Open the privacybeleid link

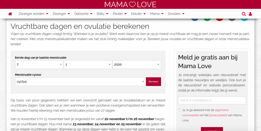click(x=217, y=115)
